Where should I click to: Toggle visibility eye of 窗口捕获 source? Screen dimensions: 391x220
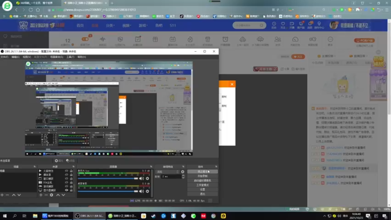[x=66, y=178]
